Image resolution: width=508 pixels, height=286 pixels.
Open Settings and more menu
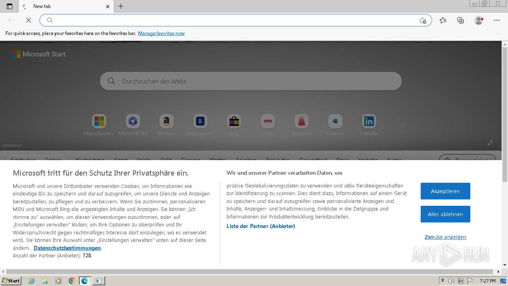(x=497, y=20)
